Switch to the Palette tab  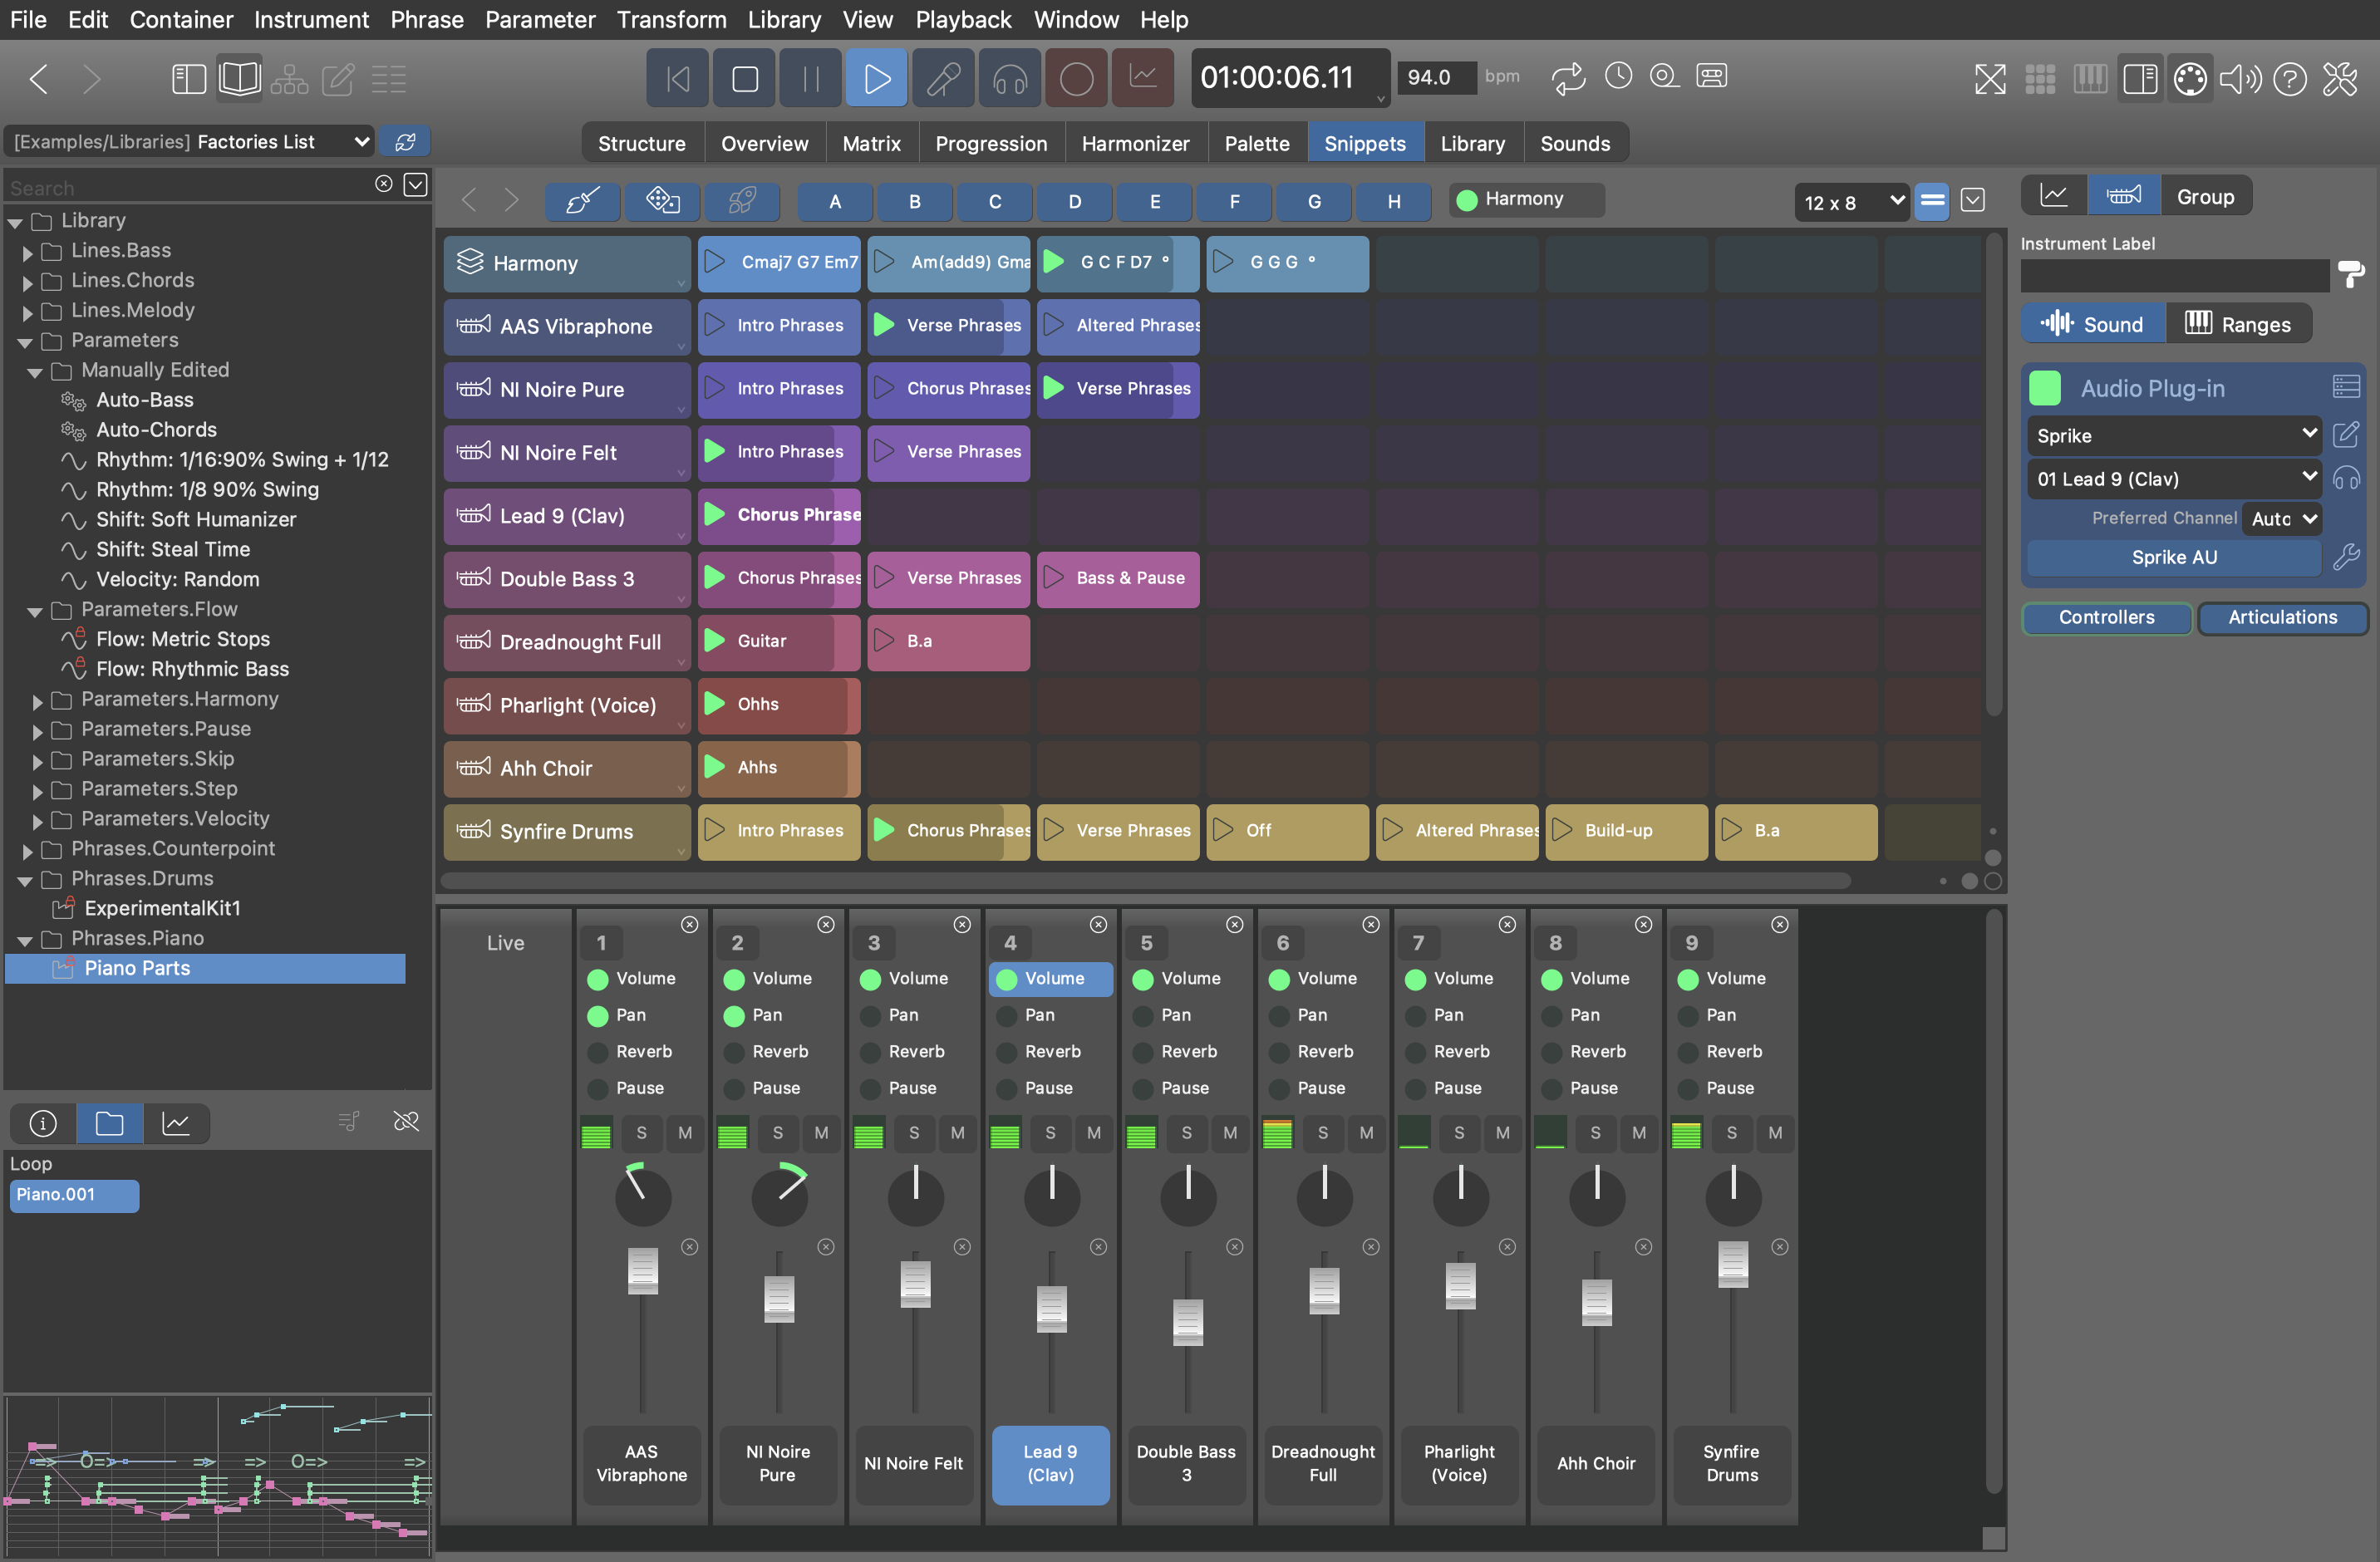pos(1256,143)
